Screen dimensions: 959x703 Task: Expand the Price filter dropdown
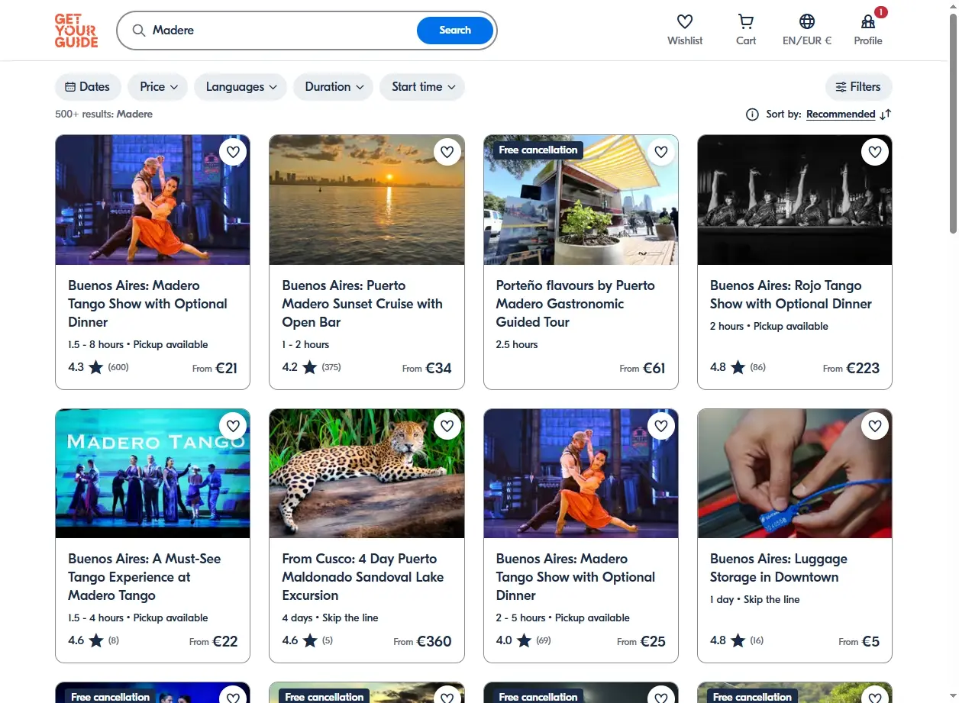(x=158, y=87)
